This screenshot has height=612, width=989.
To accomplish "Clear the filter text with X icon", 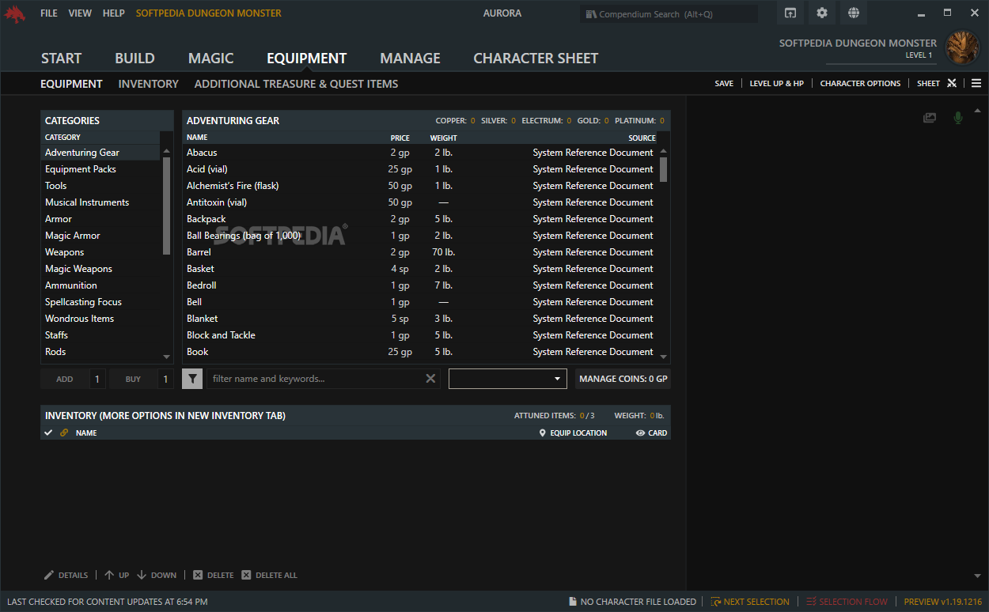I will click(430, 379).
